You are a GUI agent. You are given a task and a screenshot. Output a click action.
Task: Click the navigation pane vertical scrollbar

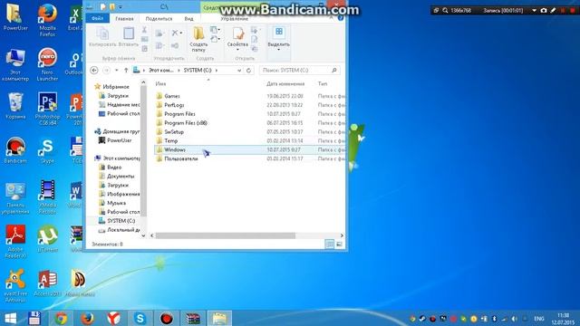tap(143, 151)
